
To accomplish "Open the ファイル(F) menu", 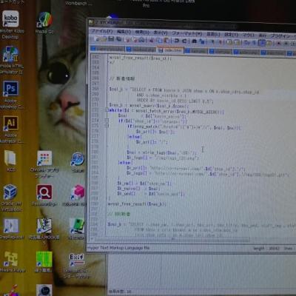I will click(x=102, y=31).
